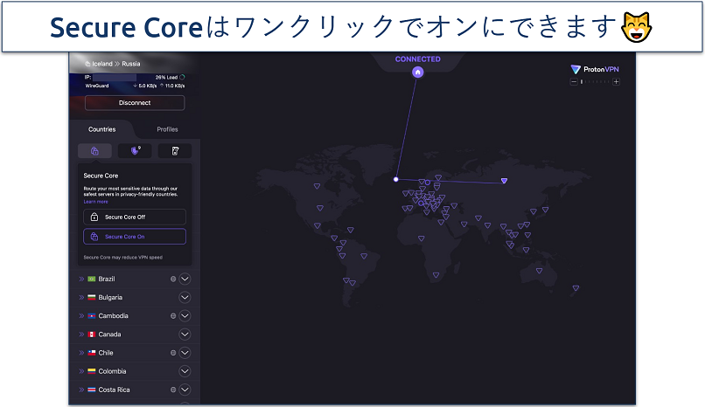
Task: Click the zoom-in plus icon on map
Action: point(616,82)
